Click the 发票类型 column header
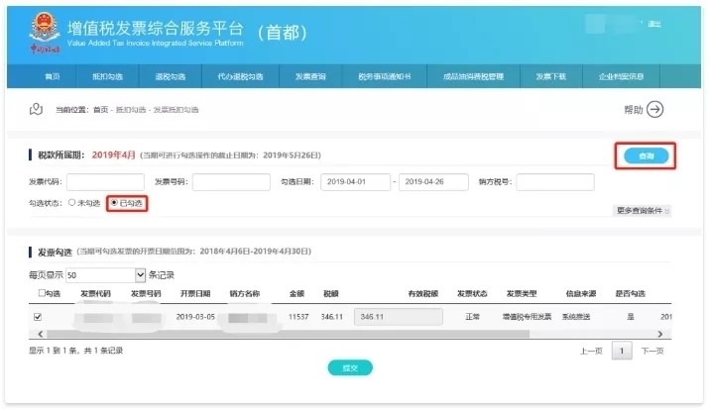The width and height of the screenshot is (710, 410). pos(522,294)
